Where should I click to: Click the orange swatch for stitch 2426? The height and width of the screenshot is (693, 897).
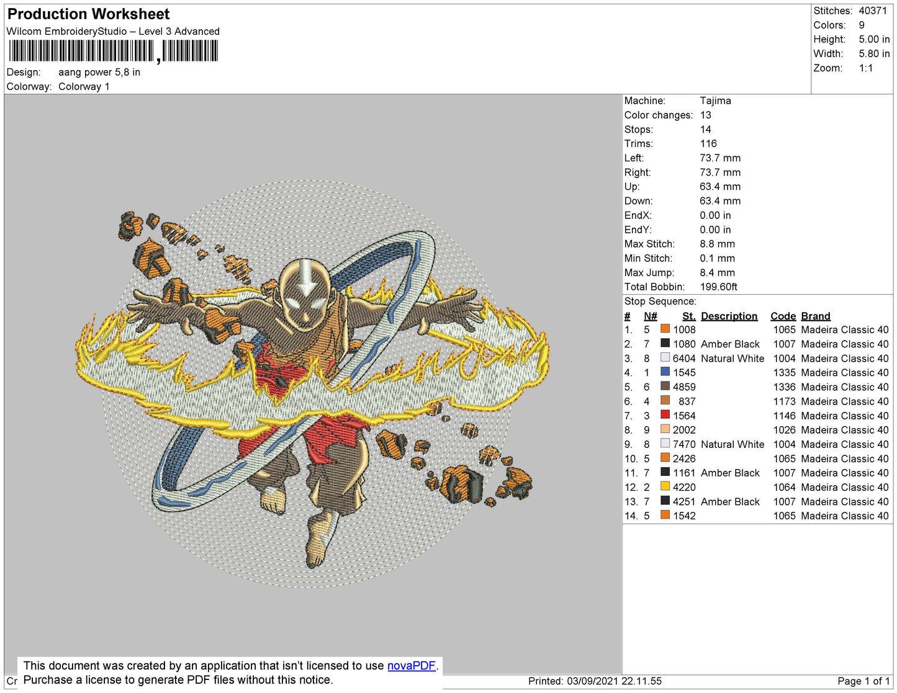[665, 457]
